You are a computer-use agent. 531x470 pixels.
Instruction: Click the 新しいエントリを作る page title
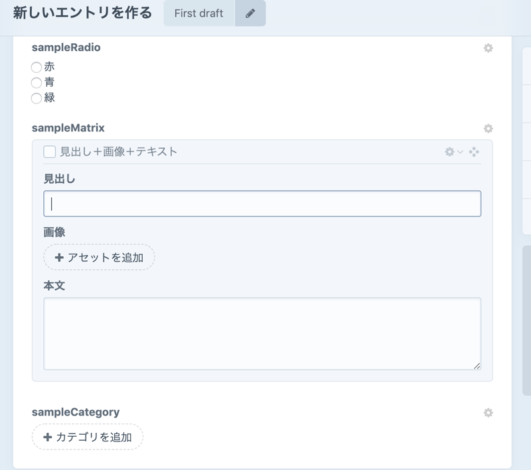(x=82, y=13)
